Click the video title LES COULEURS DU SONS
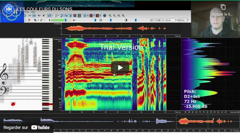This screenshot has width=240, height=133. 45,9
